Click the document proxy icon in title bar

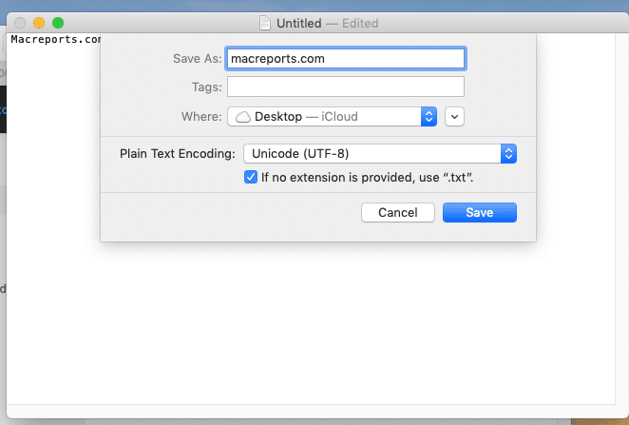pyautogui.click(x=265, y=24)
